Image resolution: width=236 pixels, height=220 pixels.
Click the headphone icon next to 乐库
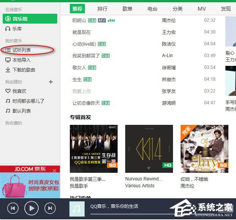click(8, 29)
